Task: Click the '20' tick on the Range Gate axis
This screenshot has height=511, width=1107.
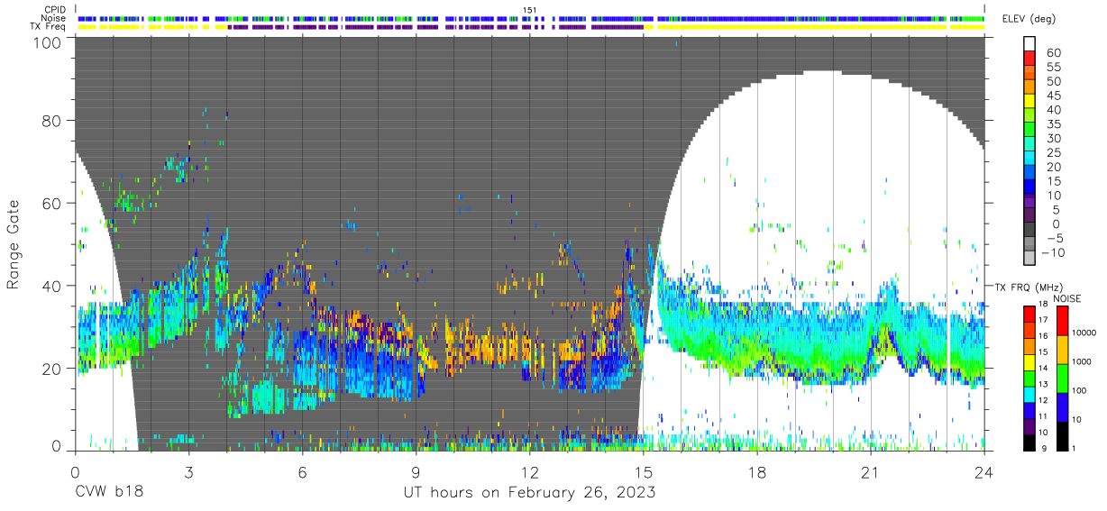Action: point(52,369)
